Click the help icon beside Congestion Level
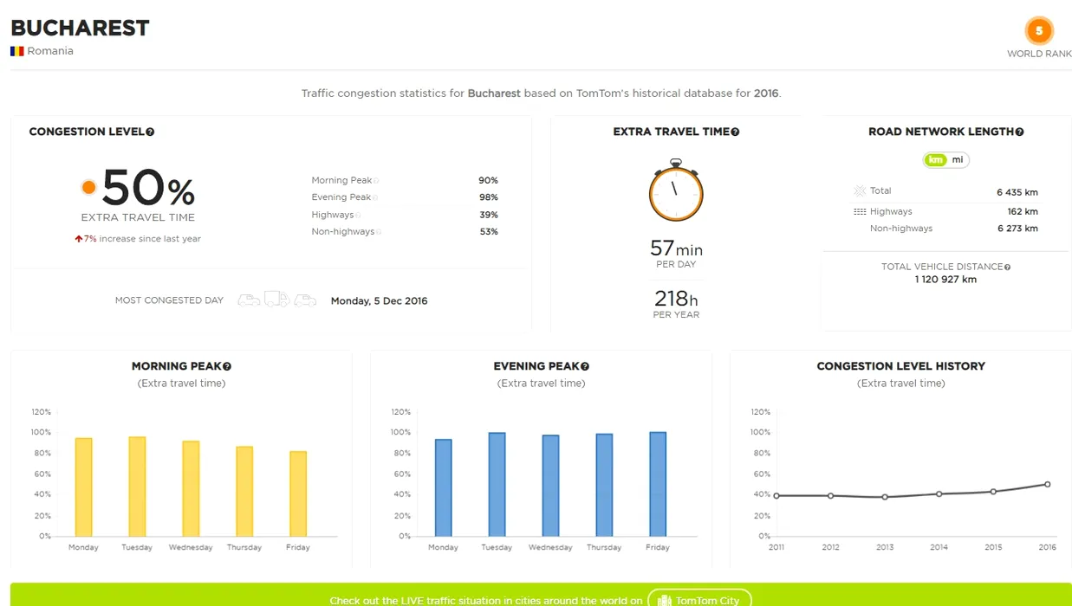Image resolution: width=1072 pixels, height=606 pixels. [x=150, y=132]
